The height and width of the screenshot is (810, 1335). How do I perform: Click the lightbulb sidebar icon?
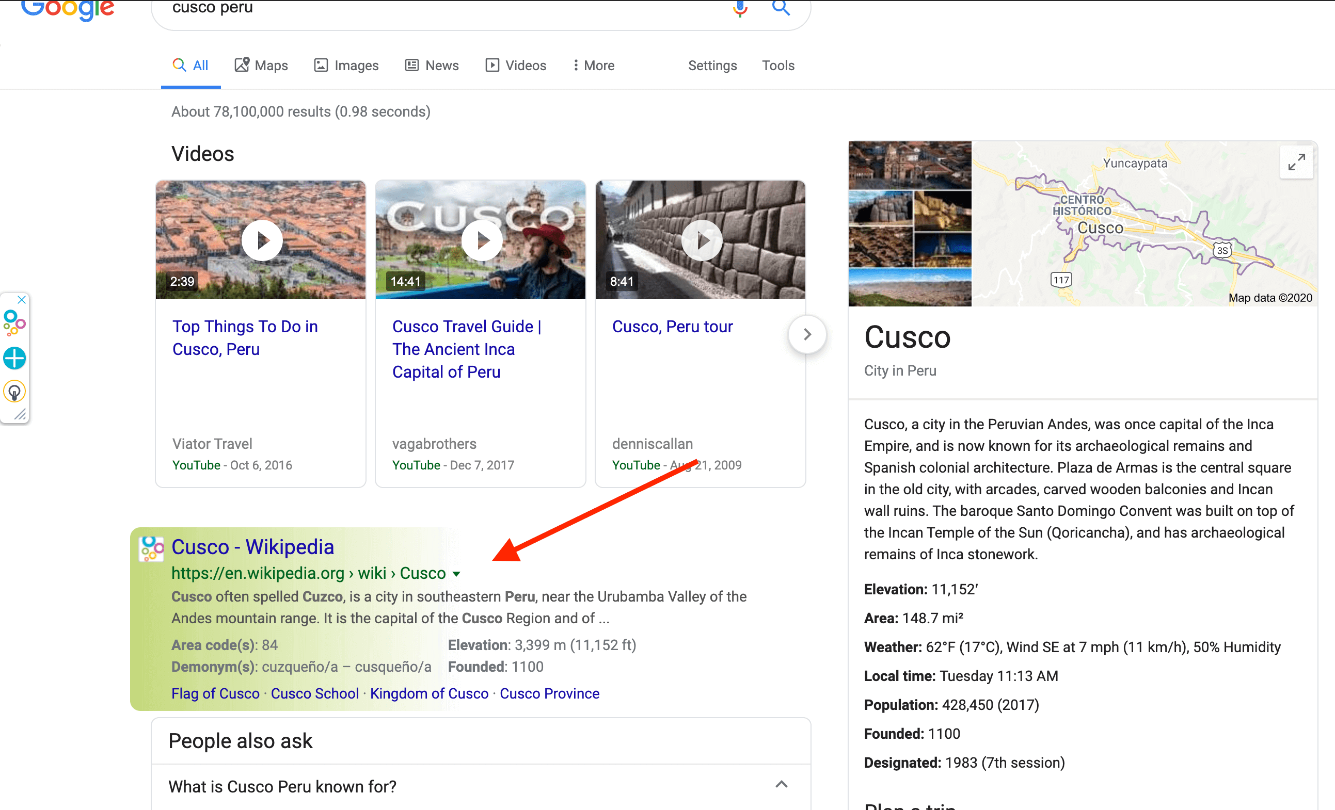coord(14,392)
